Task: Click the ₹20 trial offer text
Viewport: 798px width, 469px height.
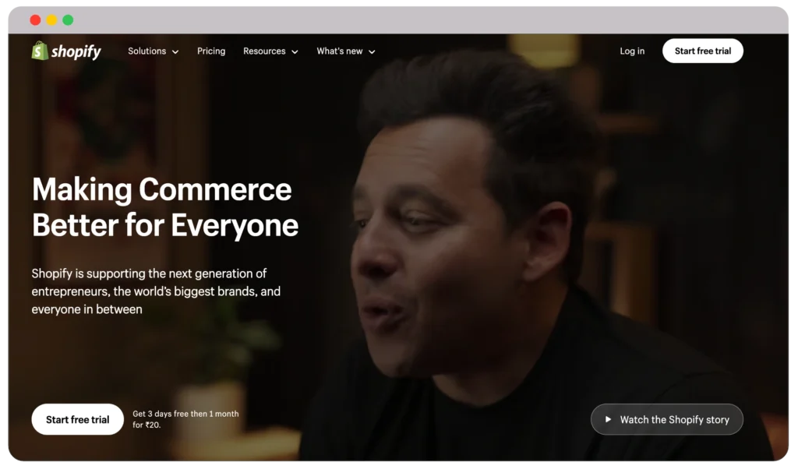Action: pos(186,419)
